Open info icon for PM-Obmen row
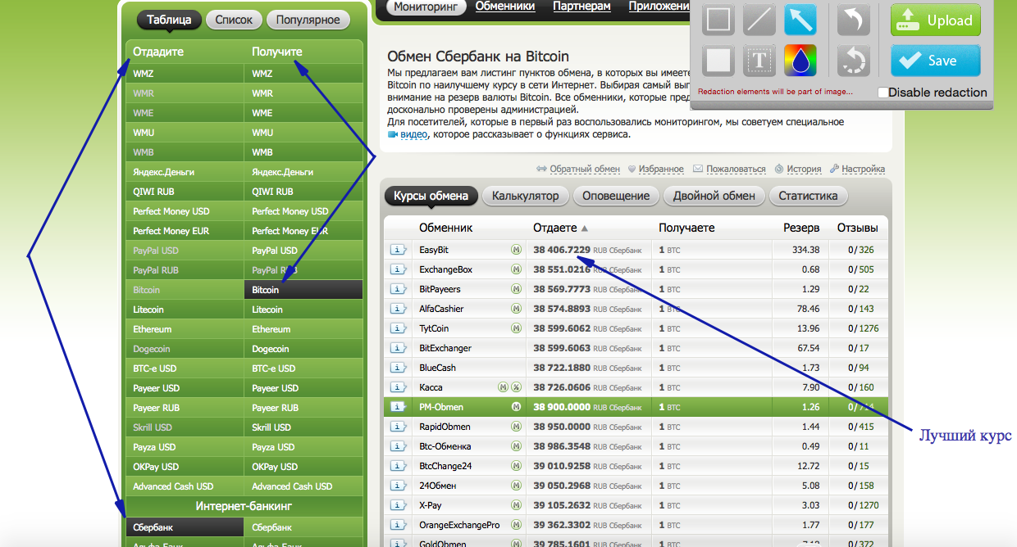This screenshot has width=1017, height=547. coord(398,407)
